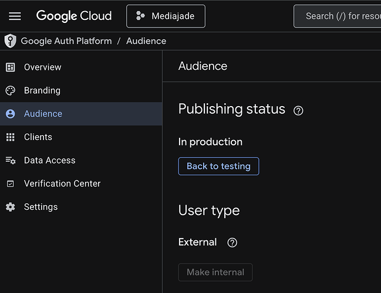Click the Data Access icon

coord(11,161)
